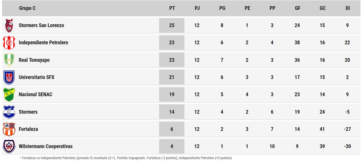
Task: Open the Wilstermann Cooperativas team name
Action: (46, 146)
